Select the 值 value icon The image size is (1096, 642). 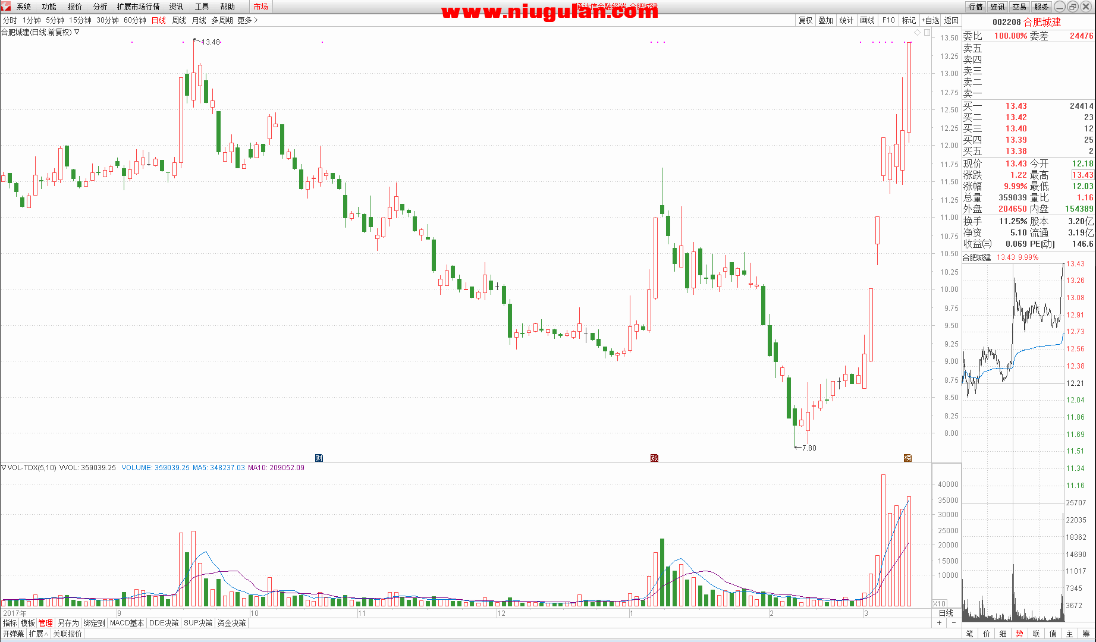click(1053, 634)
